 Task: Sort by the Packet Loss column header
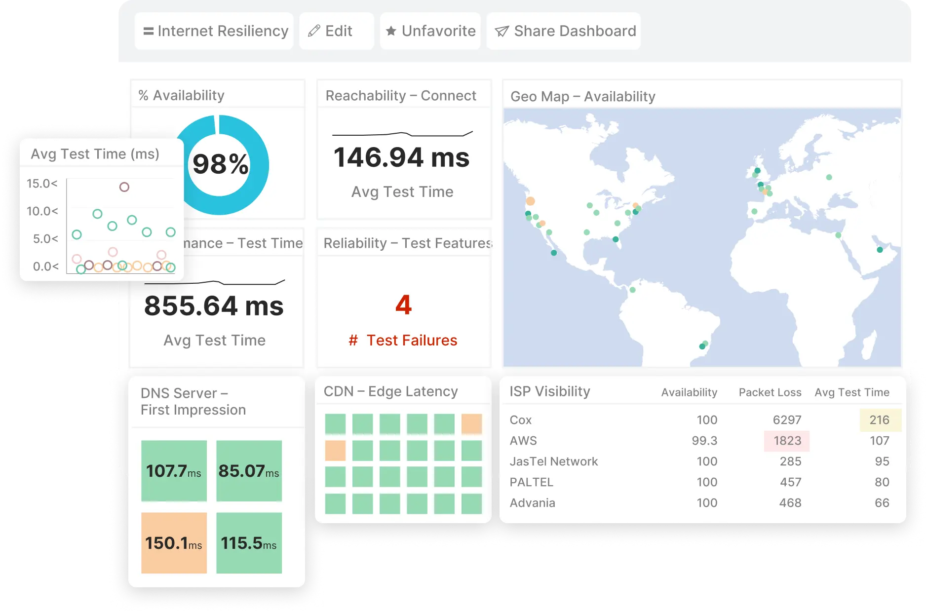click(770, 392)
